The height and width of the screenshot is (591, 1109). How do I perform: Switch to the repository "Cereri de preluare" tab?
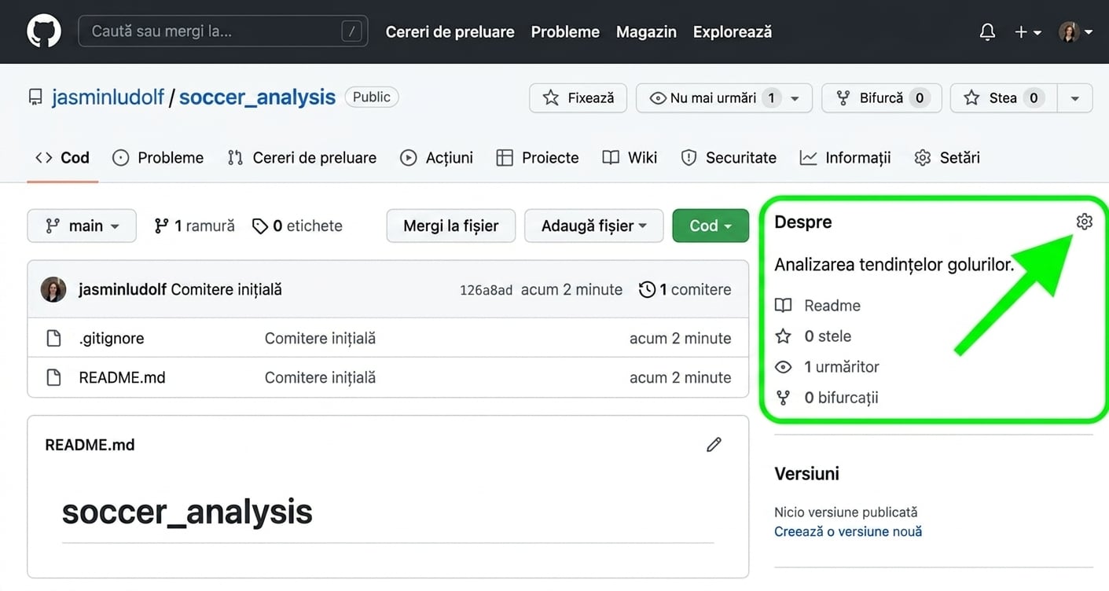click(x=302, y=158)
